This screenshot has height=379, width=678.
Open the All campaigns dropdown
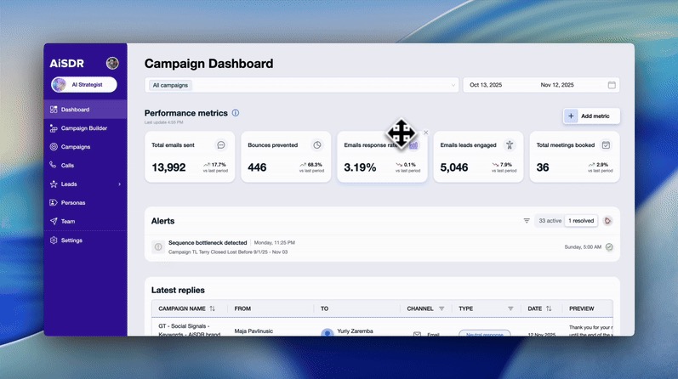[302, 85]
